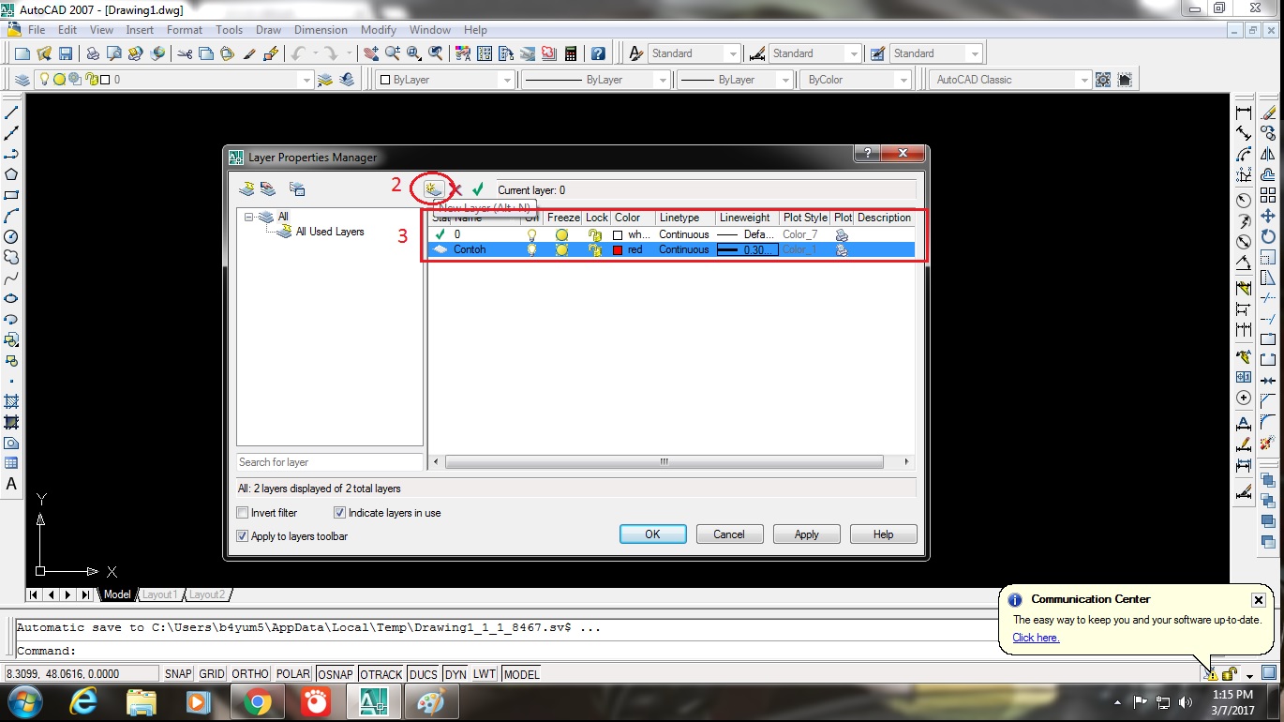Click the Plot printer icon
This screenshot has height=722, width=1284.
click(x=91, y=52)
